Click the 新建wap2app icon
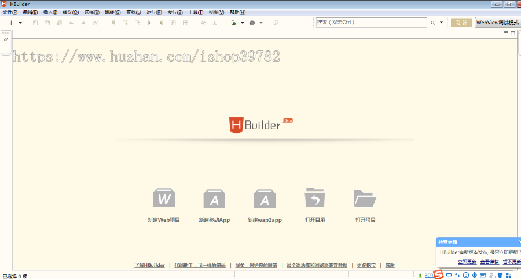Screen dimensions: 521x279 [x=265, y=199]
